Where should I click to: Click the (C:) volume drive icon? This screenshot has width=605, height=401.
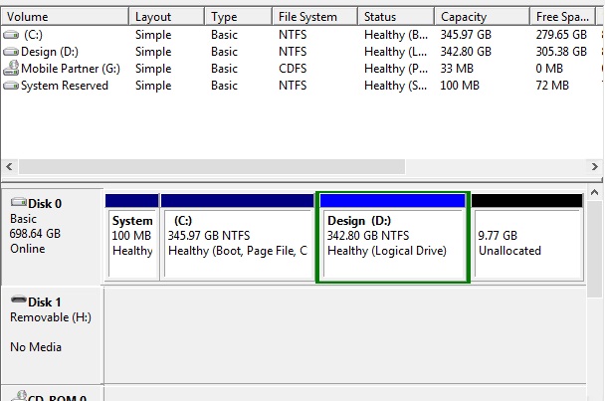(x=11, y=35)
